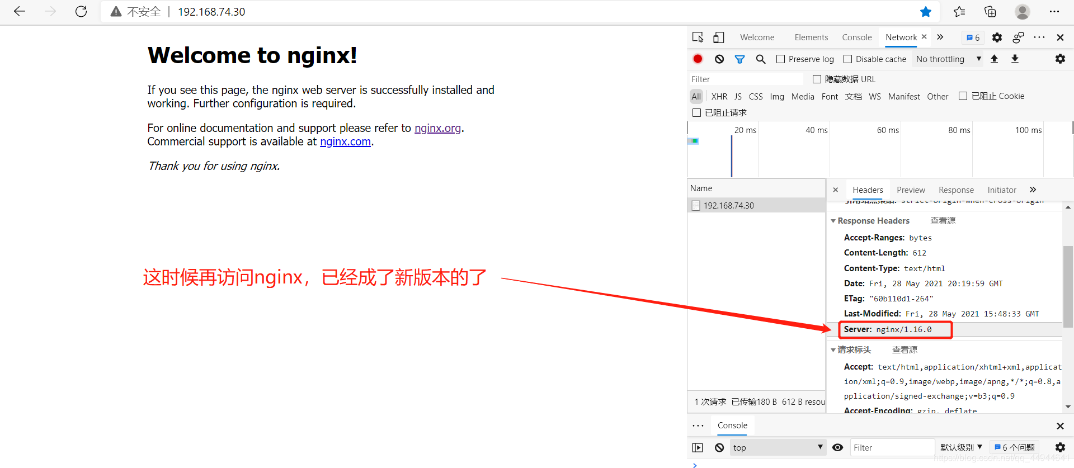Filter requests by XHR type

pyautogui.click(x=719, y=96)
